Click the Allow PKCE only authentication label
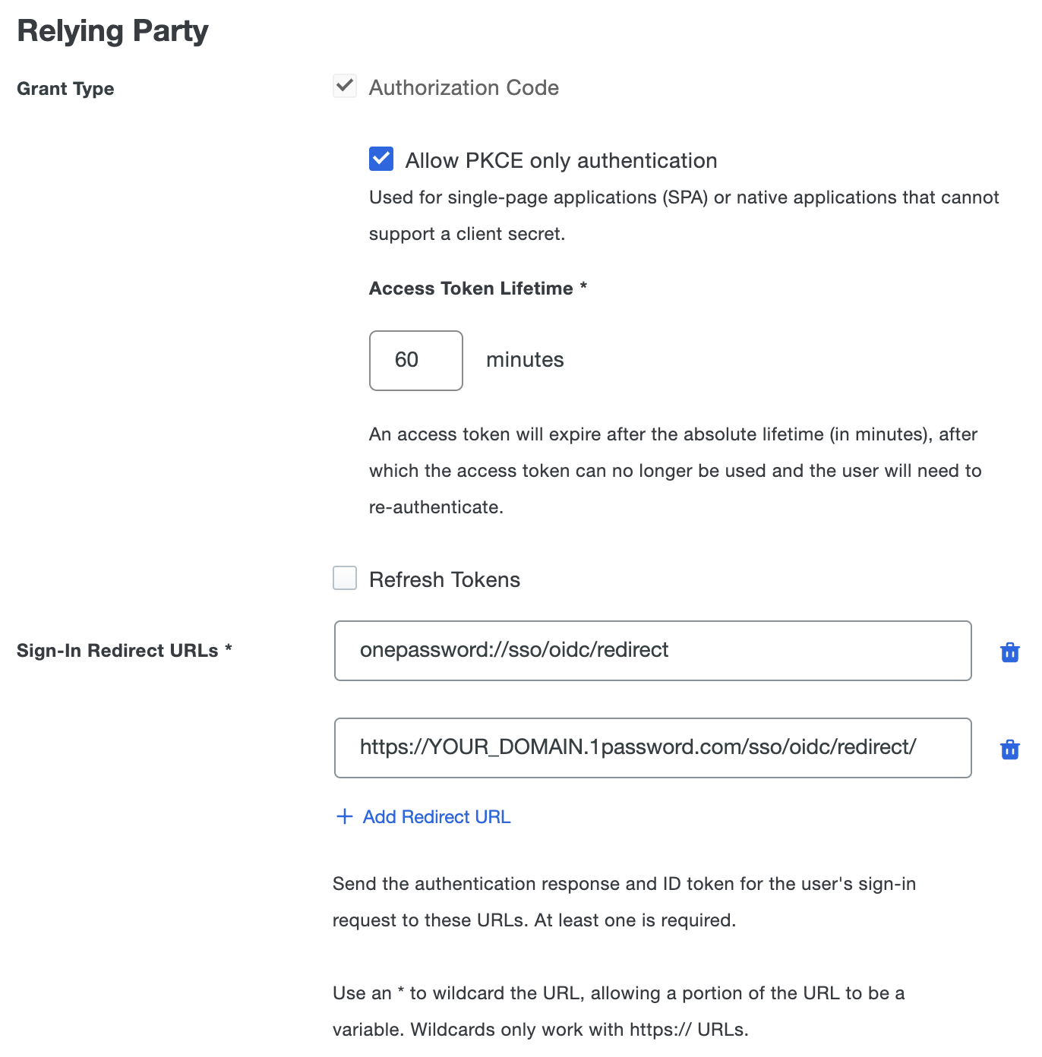The image size is (1042, 1057). tap(561, 160)
